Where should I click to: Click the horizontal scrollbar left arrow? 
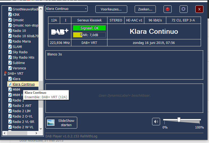tap(5, 133)
